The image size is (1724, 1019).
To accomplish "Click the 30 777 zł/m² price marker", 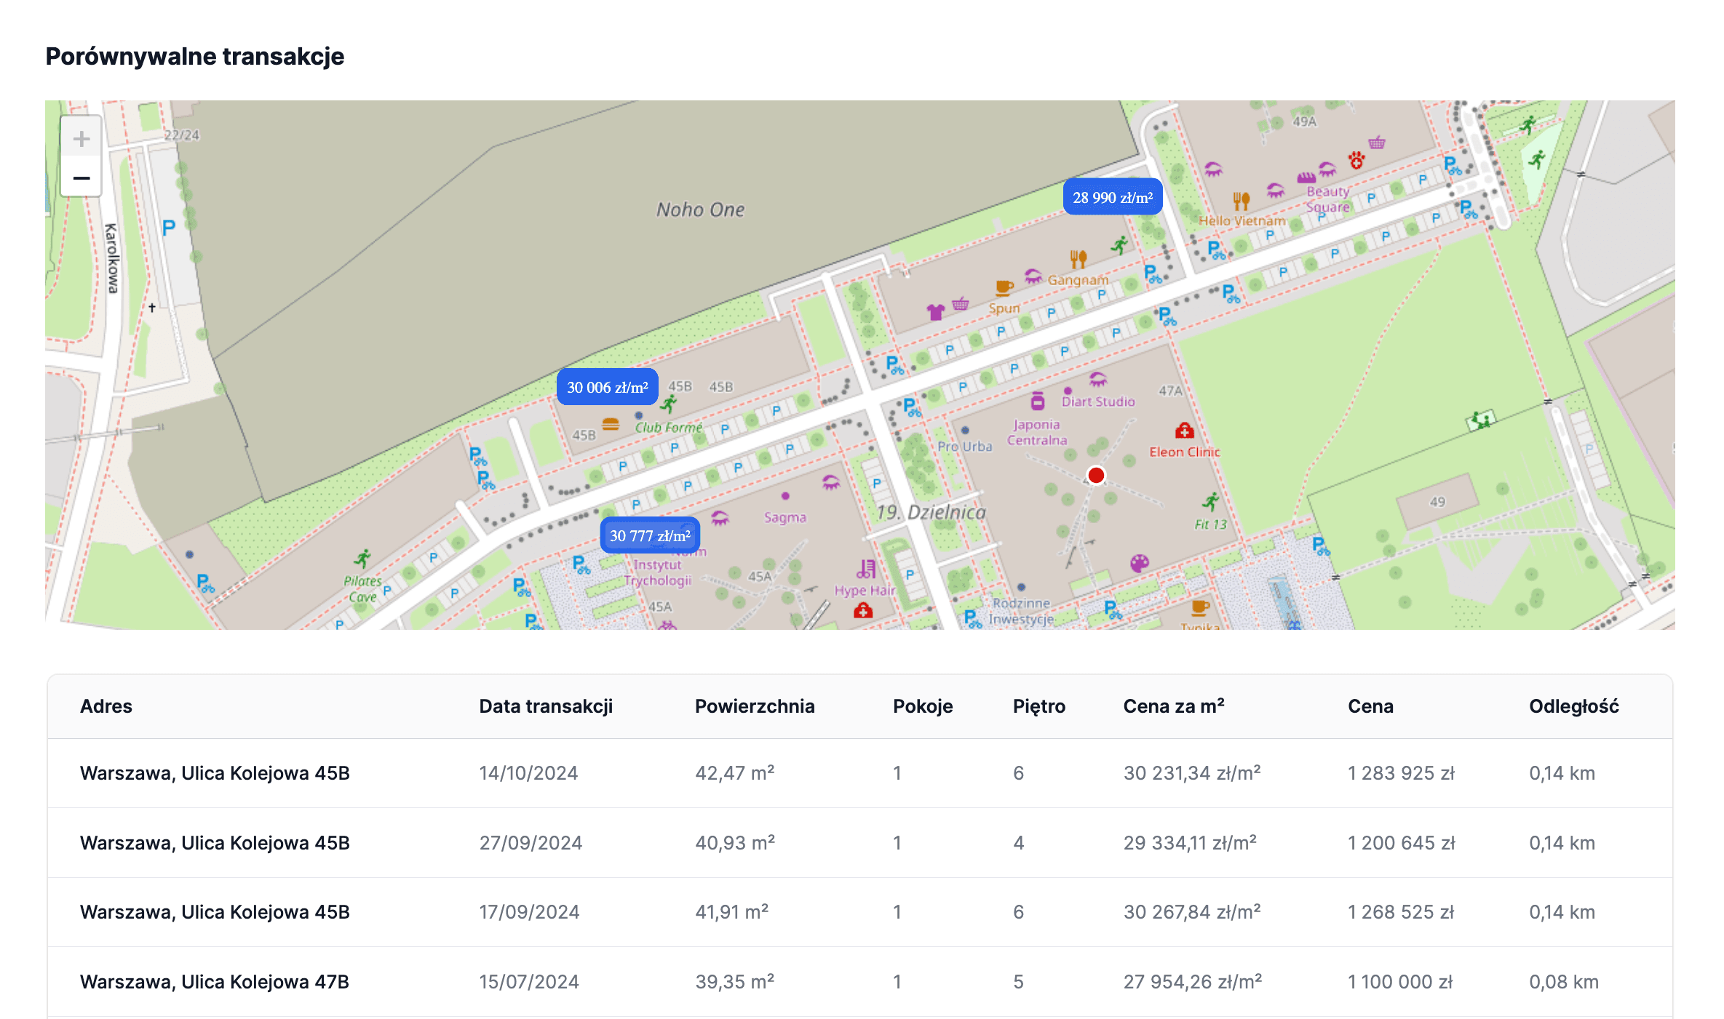I will (x=649, y=536).
